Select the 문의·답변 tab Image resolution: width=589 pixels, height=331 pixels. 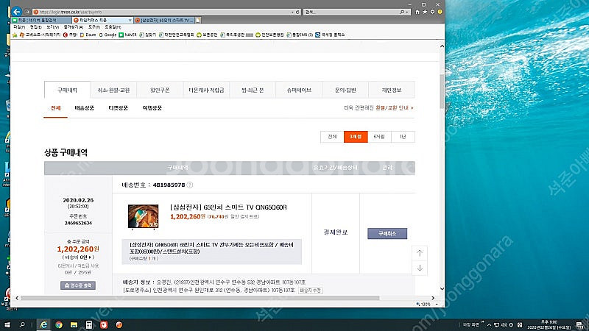[x=345, y=90]
